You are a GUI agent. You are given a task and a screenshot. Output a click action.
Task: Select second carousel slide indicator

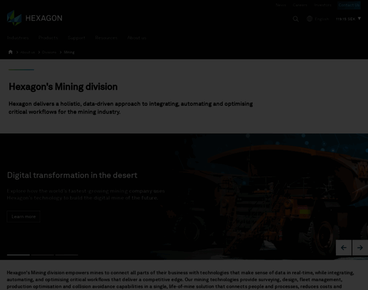tap(43, 255)
